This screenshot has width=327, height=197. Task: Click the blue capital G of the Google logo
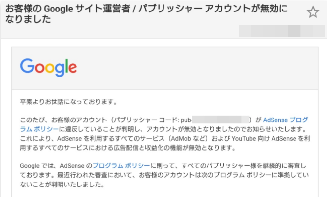[x=27, y=66]
